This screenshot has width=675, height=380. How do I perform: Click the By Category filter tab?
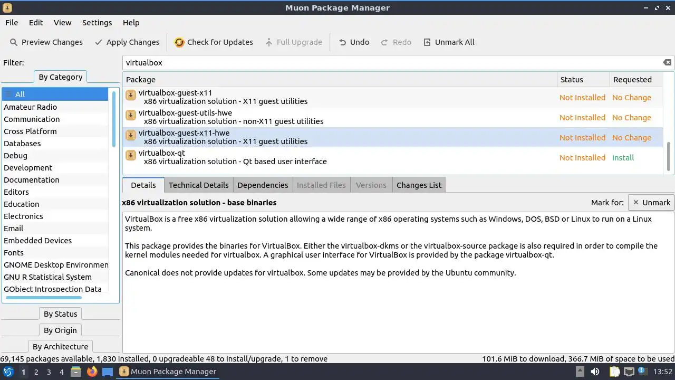61,77
